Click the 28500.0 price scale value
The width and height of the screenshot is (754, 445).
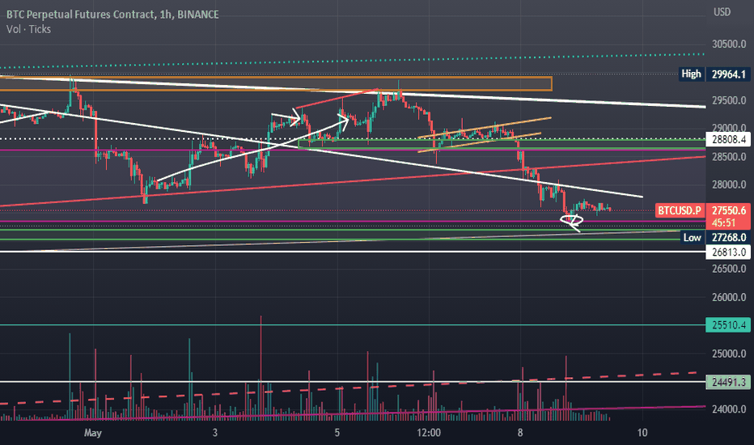(729, 157)
